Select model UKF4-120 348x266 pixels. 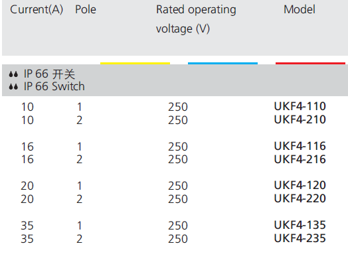[x=300, y=185]
